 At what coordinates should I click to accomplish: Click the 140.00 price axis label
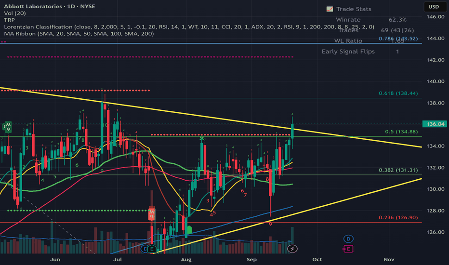pyautogui.click(x=435, y=81)
